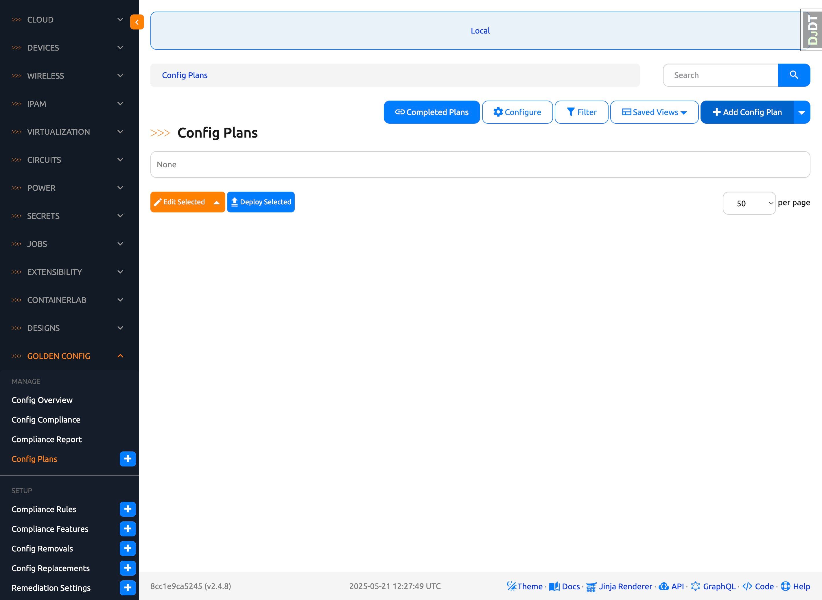Viewport: 822px width, 600px height.
Task: Open the Django Debug Toolbar tab
Action: pyautogui.click(x=812, y=30)
